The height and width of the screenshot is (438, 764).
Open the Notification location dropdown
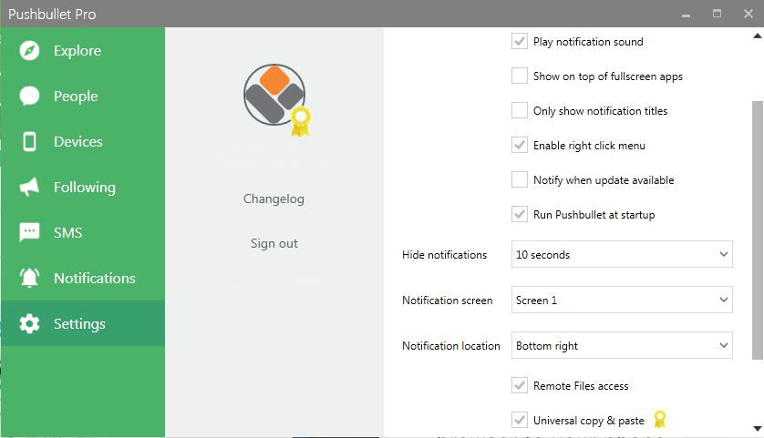coord(622,345)
